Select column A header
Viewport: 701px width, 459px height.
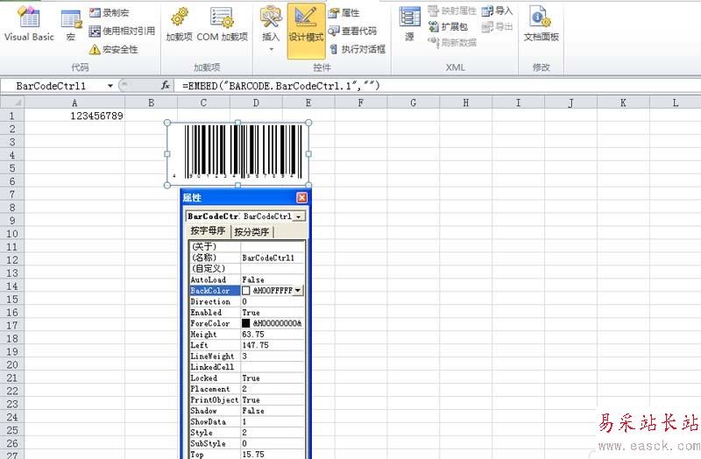coord(74,102)
